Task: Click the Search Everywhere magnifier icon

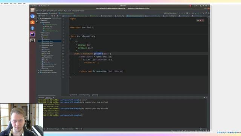Action: pyautogui.click(x=209, y=13)
